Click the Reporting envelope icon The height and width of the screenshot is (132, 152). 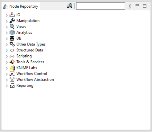tap(12, 85)
